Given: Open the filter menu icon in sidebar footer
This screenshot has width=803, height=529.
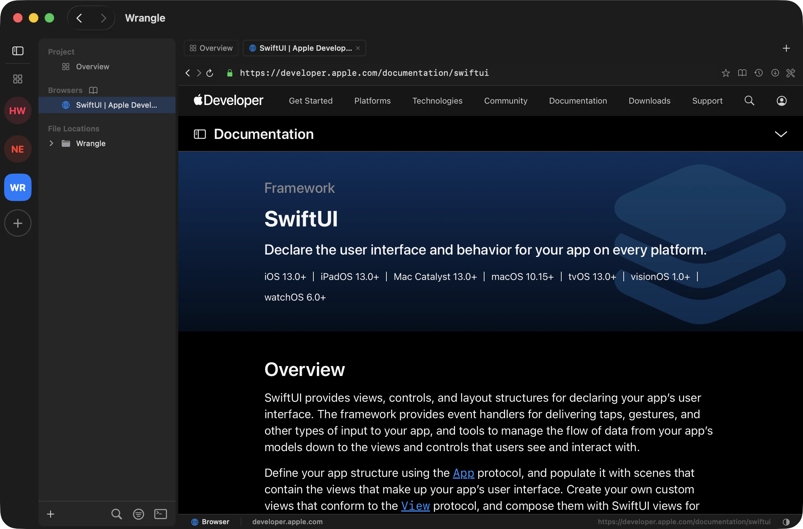Looking at the screenshot, I should coord(139,514).
